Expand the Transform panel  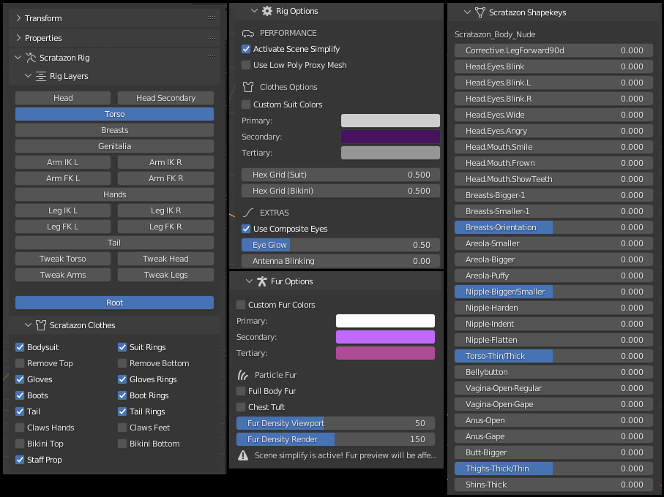(18, 18)
